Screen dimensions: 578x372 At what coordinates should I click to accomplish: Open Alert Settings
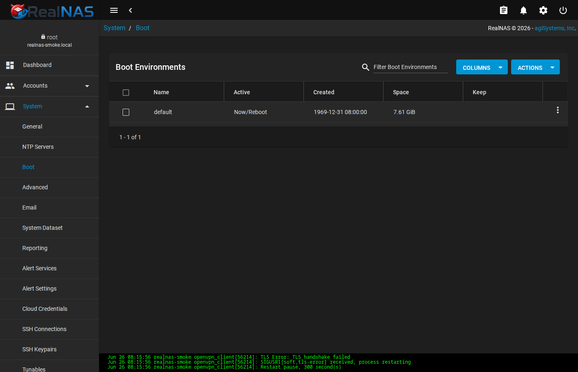[x=50, y=289]
